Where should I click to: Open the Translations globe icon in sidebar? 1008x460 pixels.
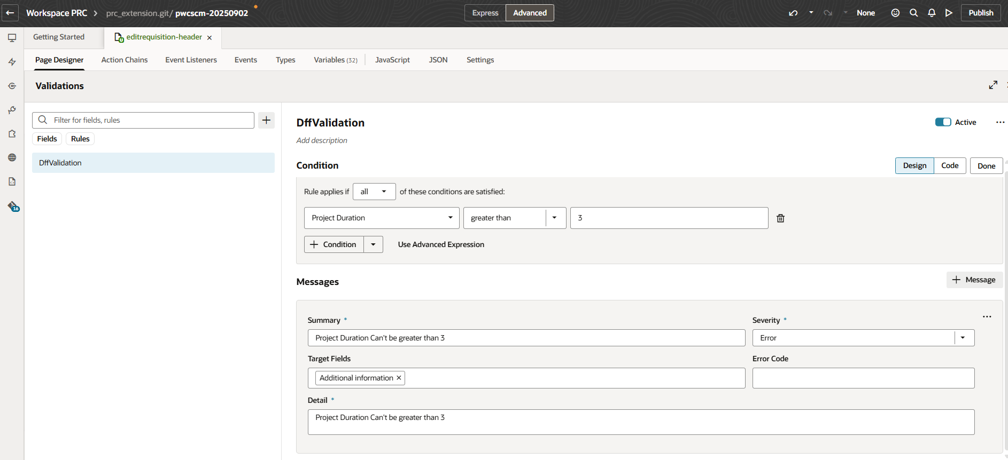[12, 157]
